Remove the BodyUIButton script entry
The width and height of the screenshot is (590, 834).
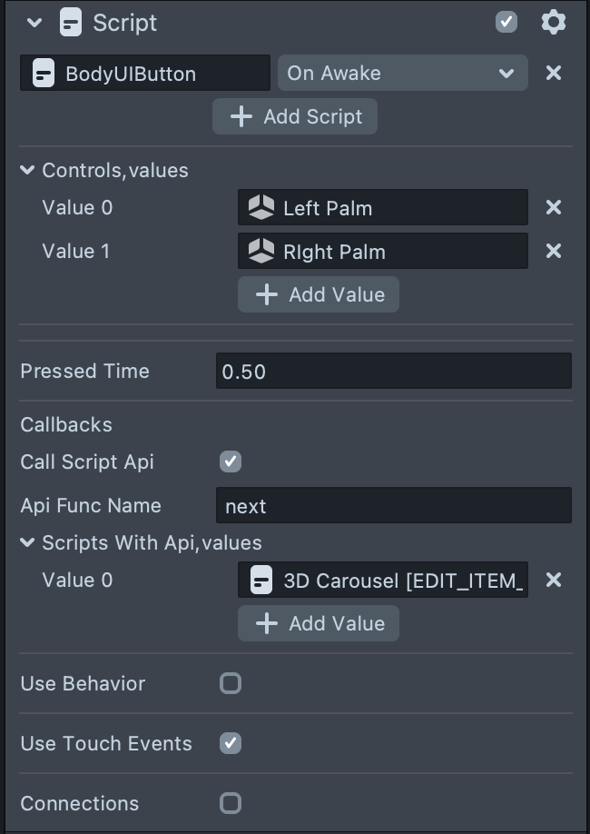553,73
